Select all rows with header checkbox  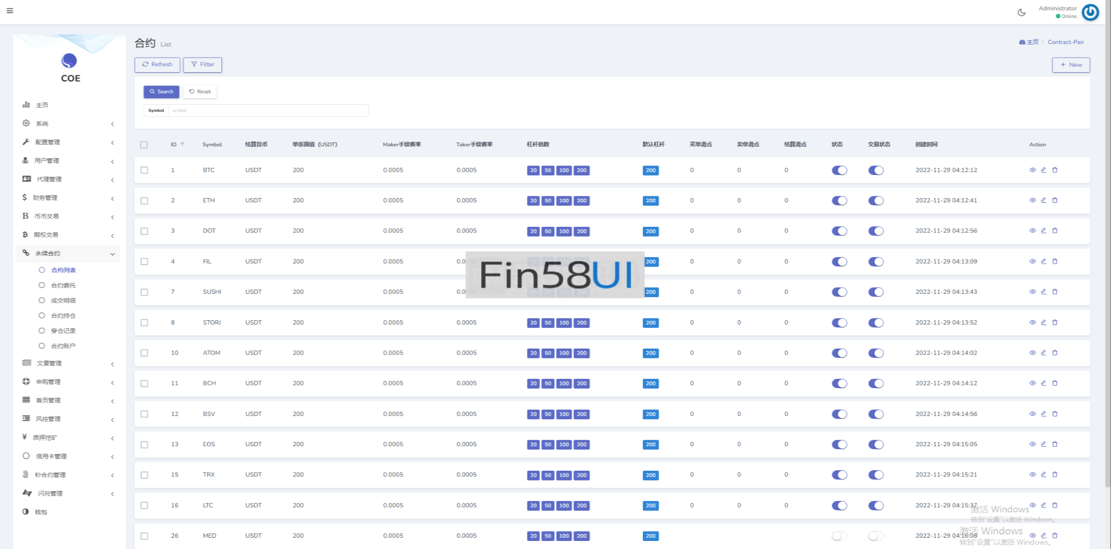pos(144,145)
